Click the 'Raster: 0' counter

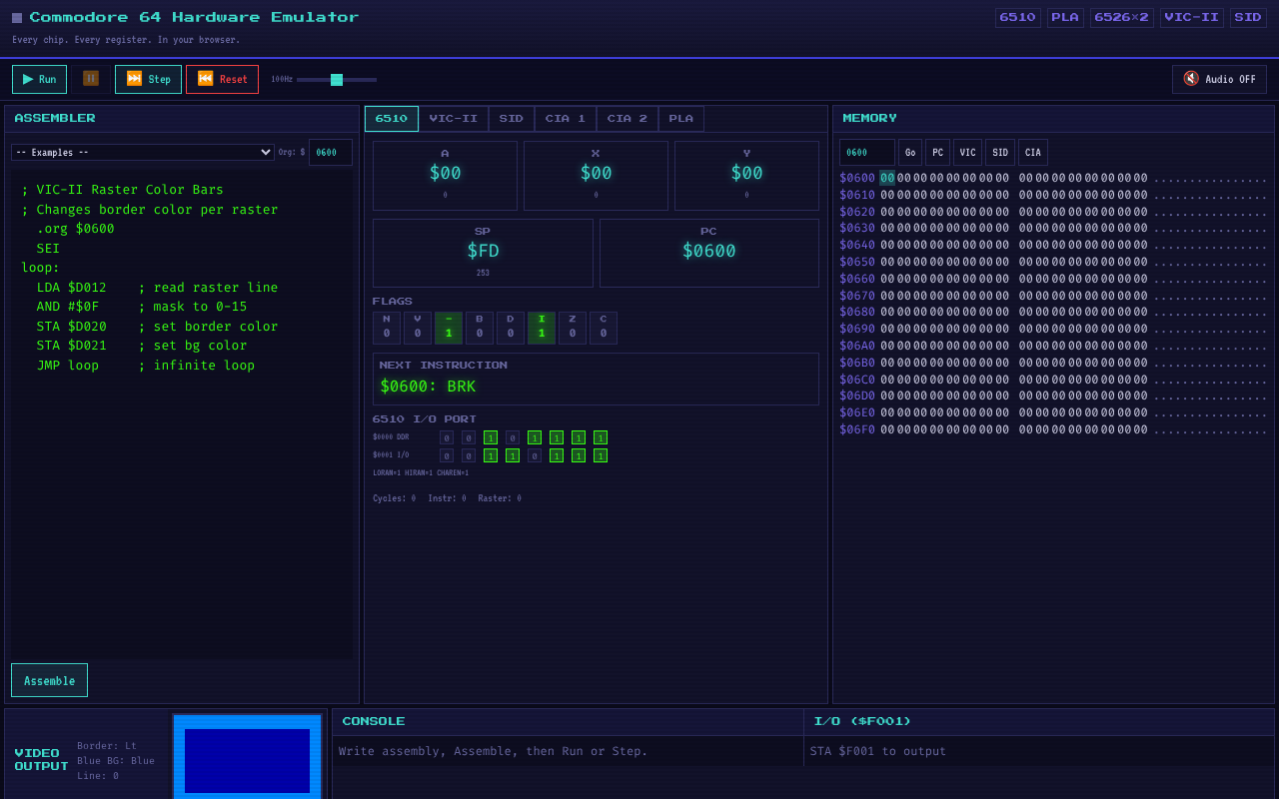[500, 498]
